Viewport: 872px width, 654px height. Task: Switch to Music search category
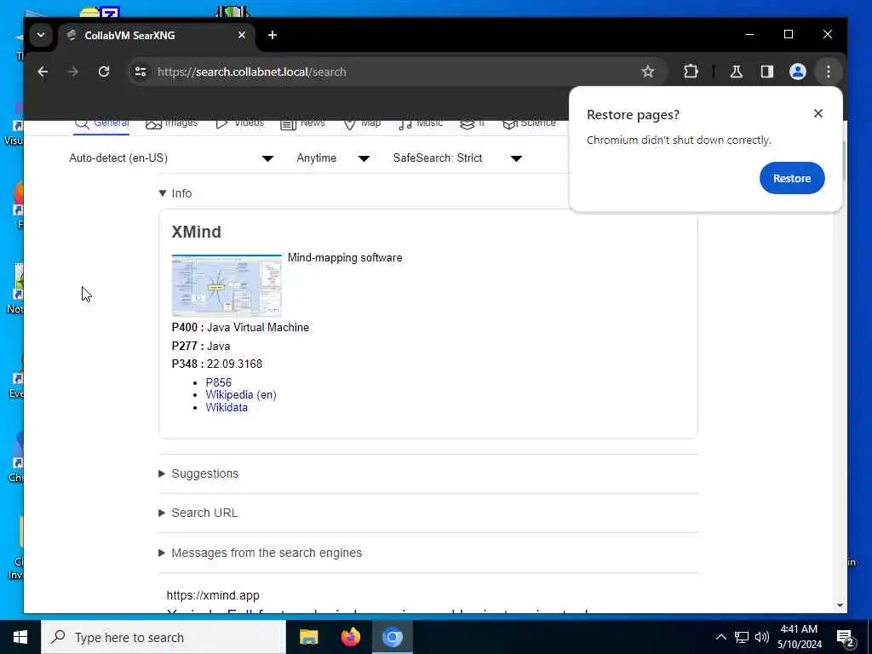(421, 123)
